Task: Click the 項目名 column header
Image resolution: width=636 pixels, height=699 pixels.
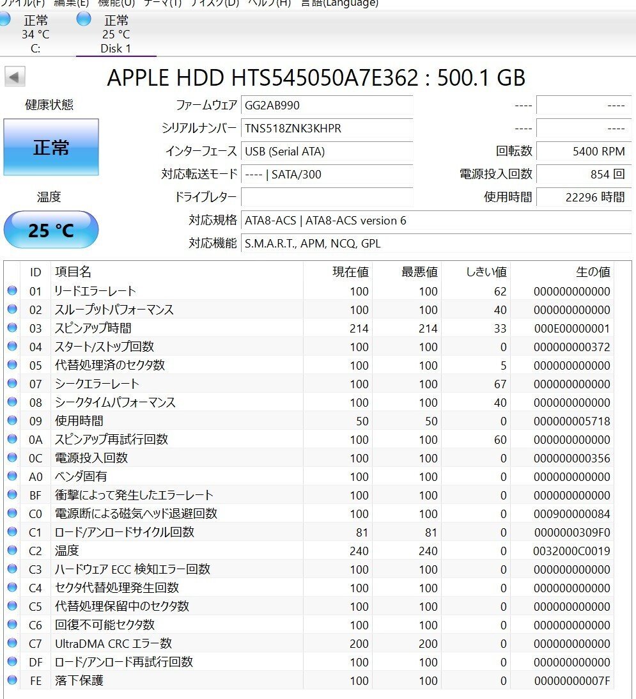Action: click(x=73, y=272)
